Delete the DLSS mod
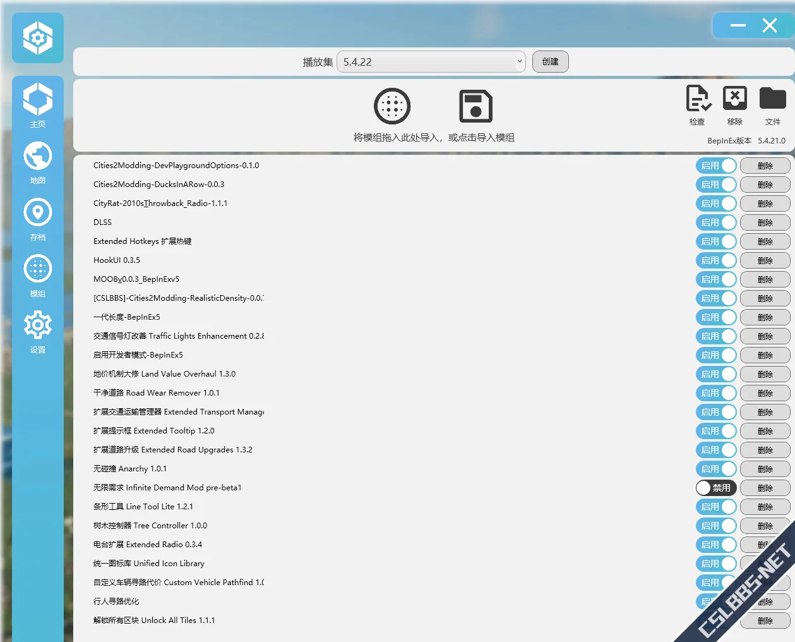 click(765, 222)
